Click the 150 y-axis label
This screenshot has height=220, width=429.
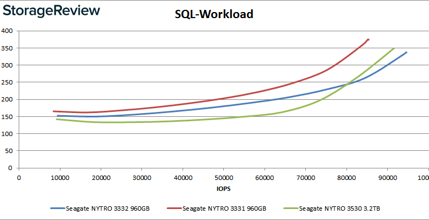7,116
